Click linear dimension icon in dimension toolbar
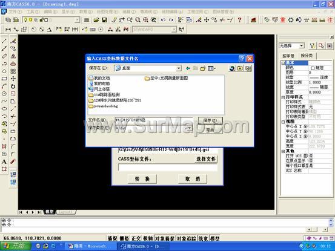Viewport: 335px width, 251px height. coord(8,30)
